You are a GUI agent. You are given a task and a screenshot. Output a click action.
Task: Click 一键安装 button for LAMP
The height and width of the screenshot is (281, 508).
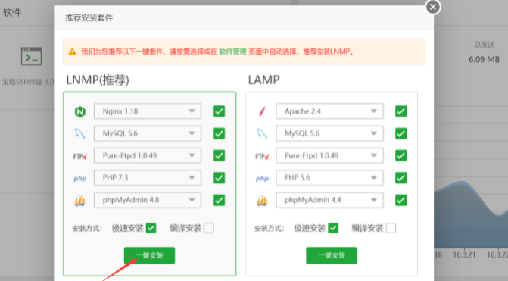[332, 255]
